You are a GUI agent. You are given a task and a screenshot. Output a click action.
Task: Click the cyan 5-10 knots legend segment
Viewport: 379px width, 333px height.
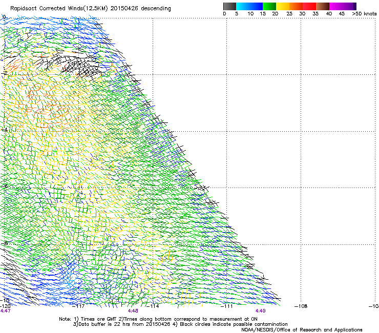coord(243,6)
